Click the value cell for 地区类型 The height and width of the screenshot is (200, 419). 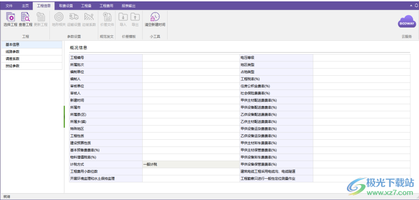[361, 65]
